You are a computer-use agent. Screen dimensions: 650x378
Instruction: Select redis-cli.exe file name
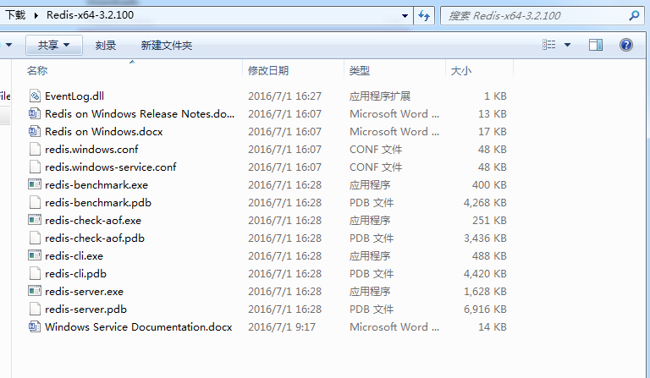[x=74, y=256]
